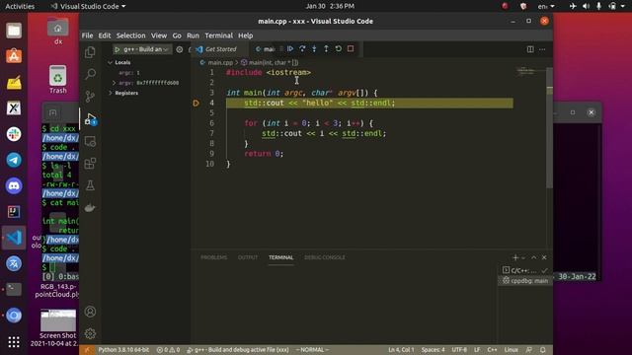
Task: Open the Testing flask view
Action: pyautogui.click(x=90, y=185)
